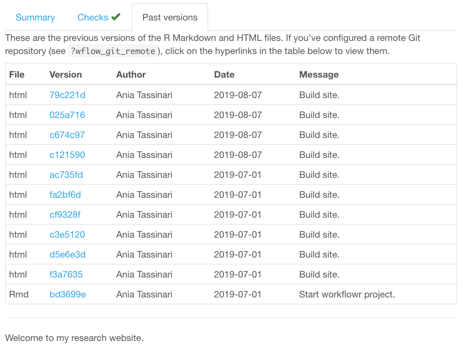Click the Date column header
This screenshot has width=463, height=352.
click(224, 74)
